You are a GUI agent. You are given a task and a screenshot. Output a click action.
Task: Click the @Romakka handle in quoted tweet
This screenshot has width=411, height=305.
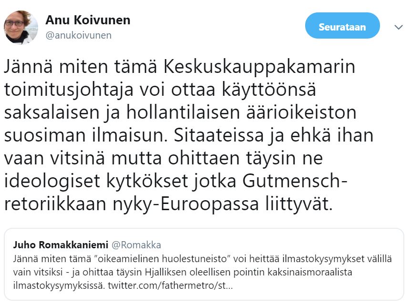tap(136, 245)
